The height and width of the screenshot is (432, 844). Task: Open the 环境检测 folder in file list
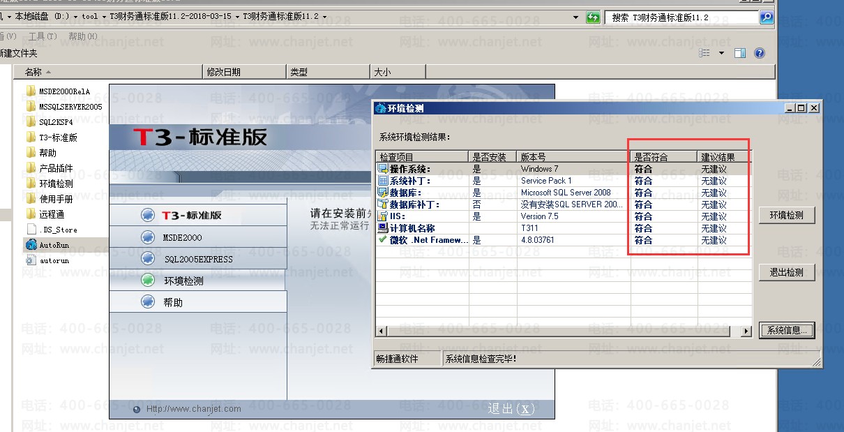pyautogui.click(x=50, y=184)
